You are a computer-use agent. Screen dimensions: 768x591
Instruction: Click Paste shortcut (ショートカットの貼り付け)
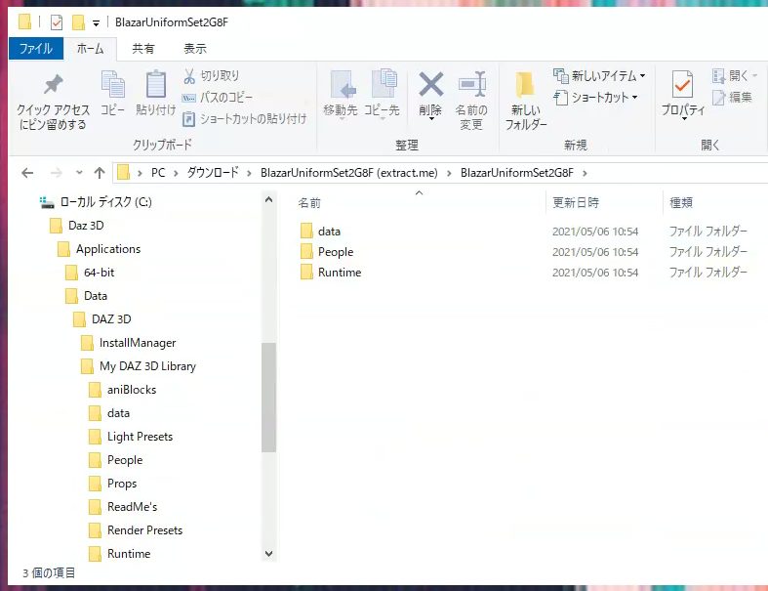pos(244,119)
